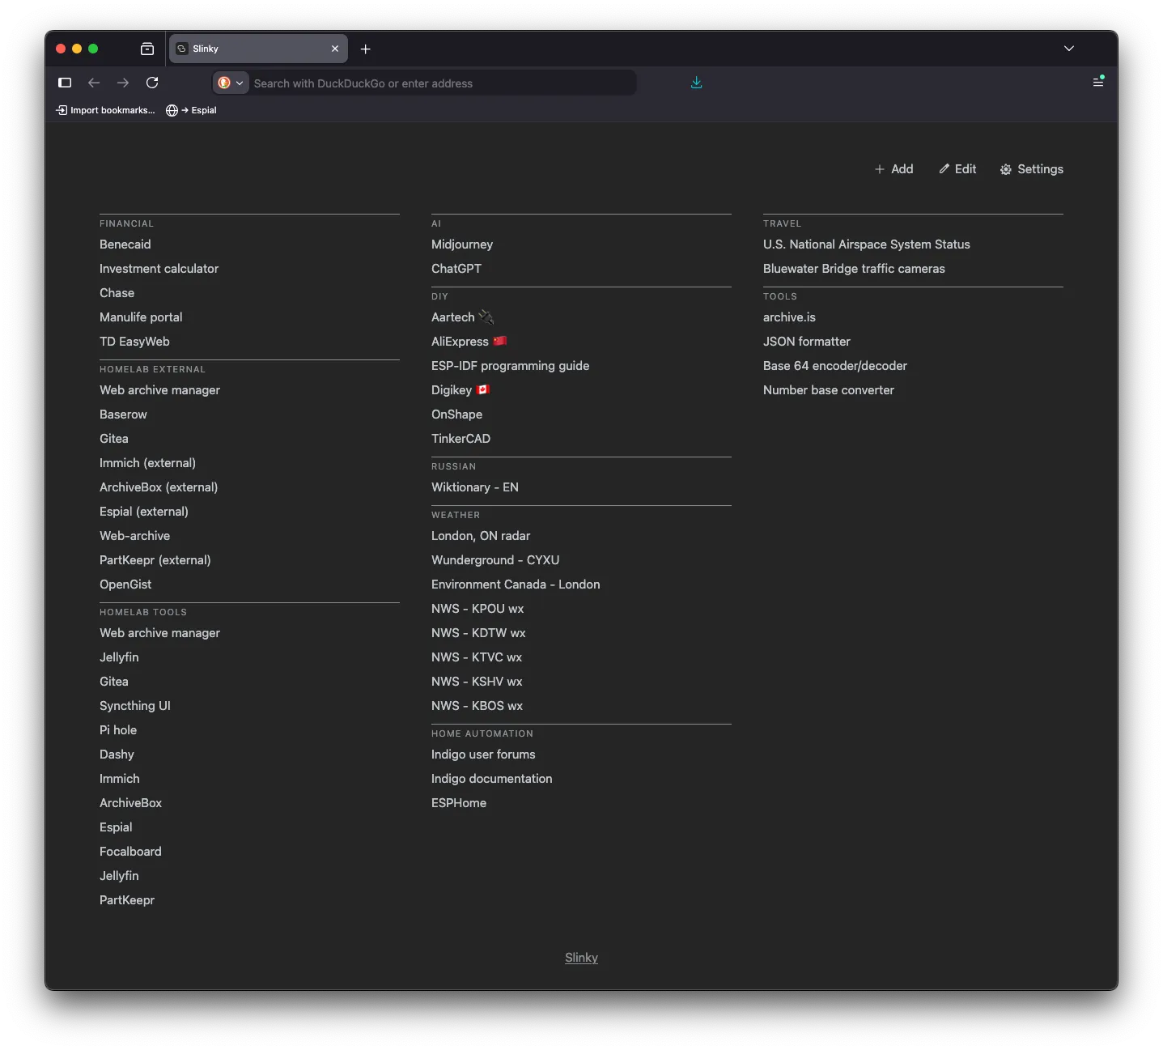Screen dimensions: 1163x1050
Task: Open the downloads arrow icon
Action: click(x=696, y=83)
